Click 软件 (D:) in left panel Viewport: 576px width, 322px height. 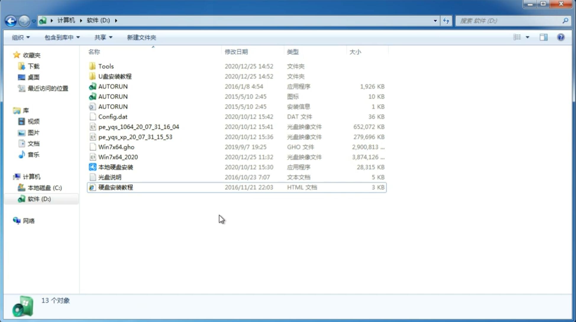(x=38, y=199)
